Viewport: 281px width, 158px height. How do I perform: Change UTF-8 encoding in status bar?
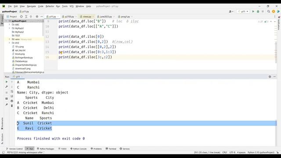coord(232,152)
